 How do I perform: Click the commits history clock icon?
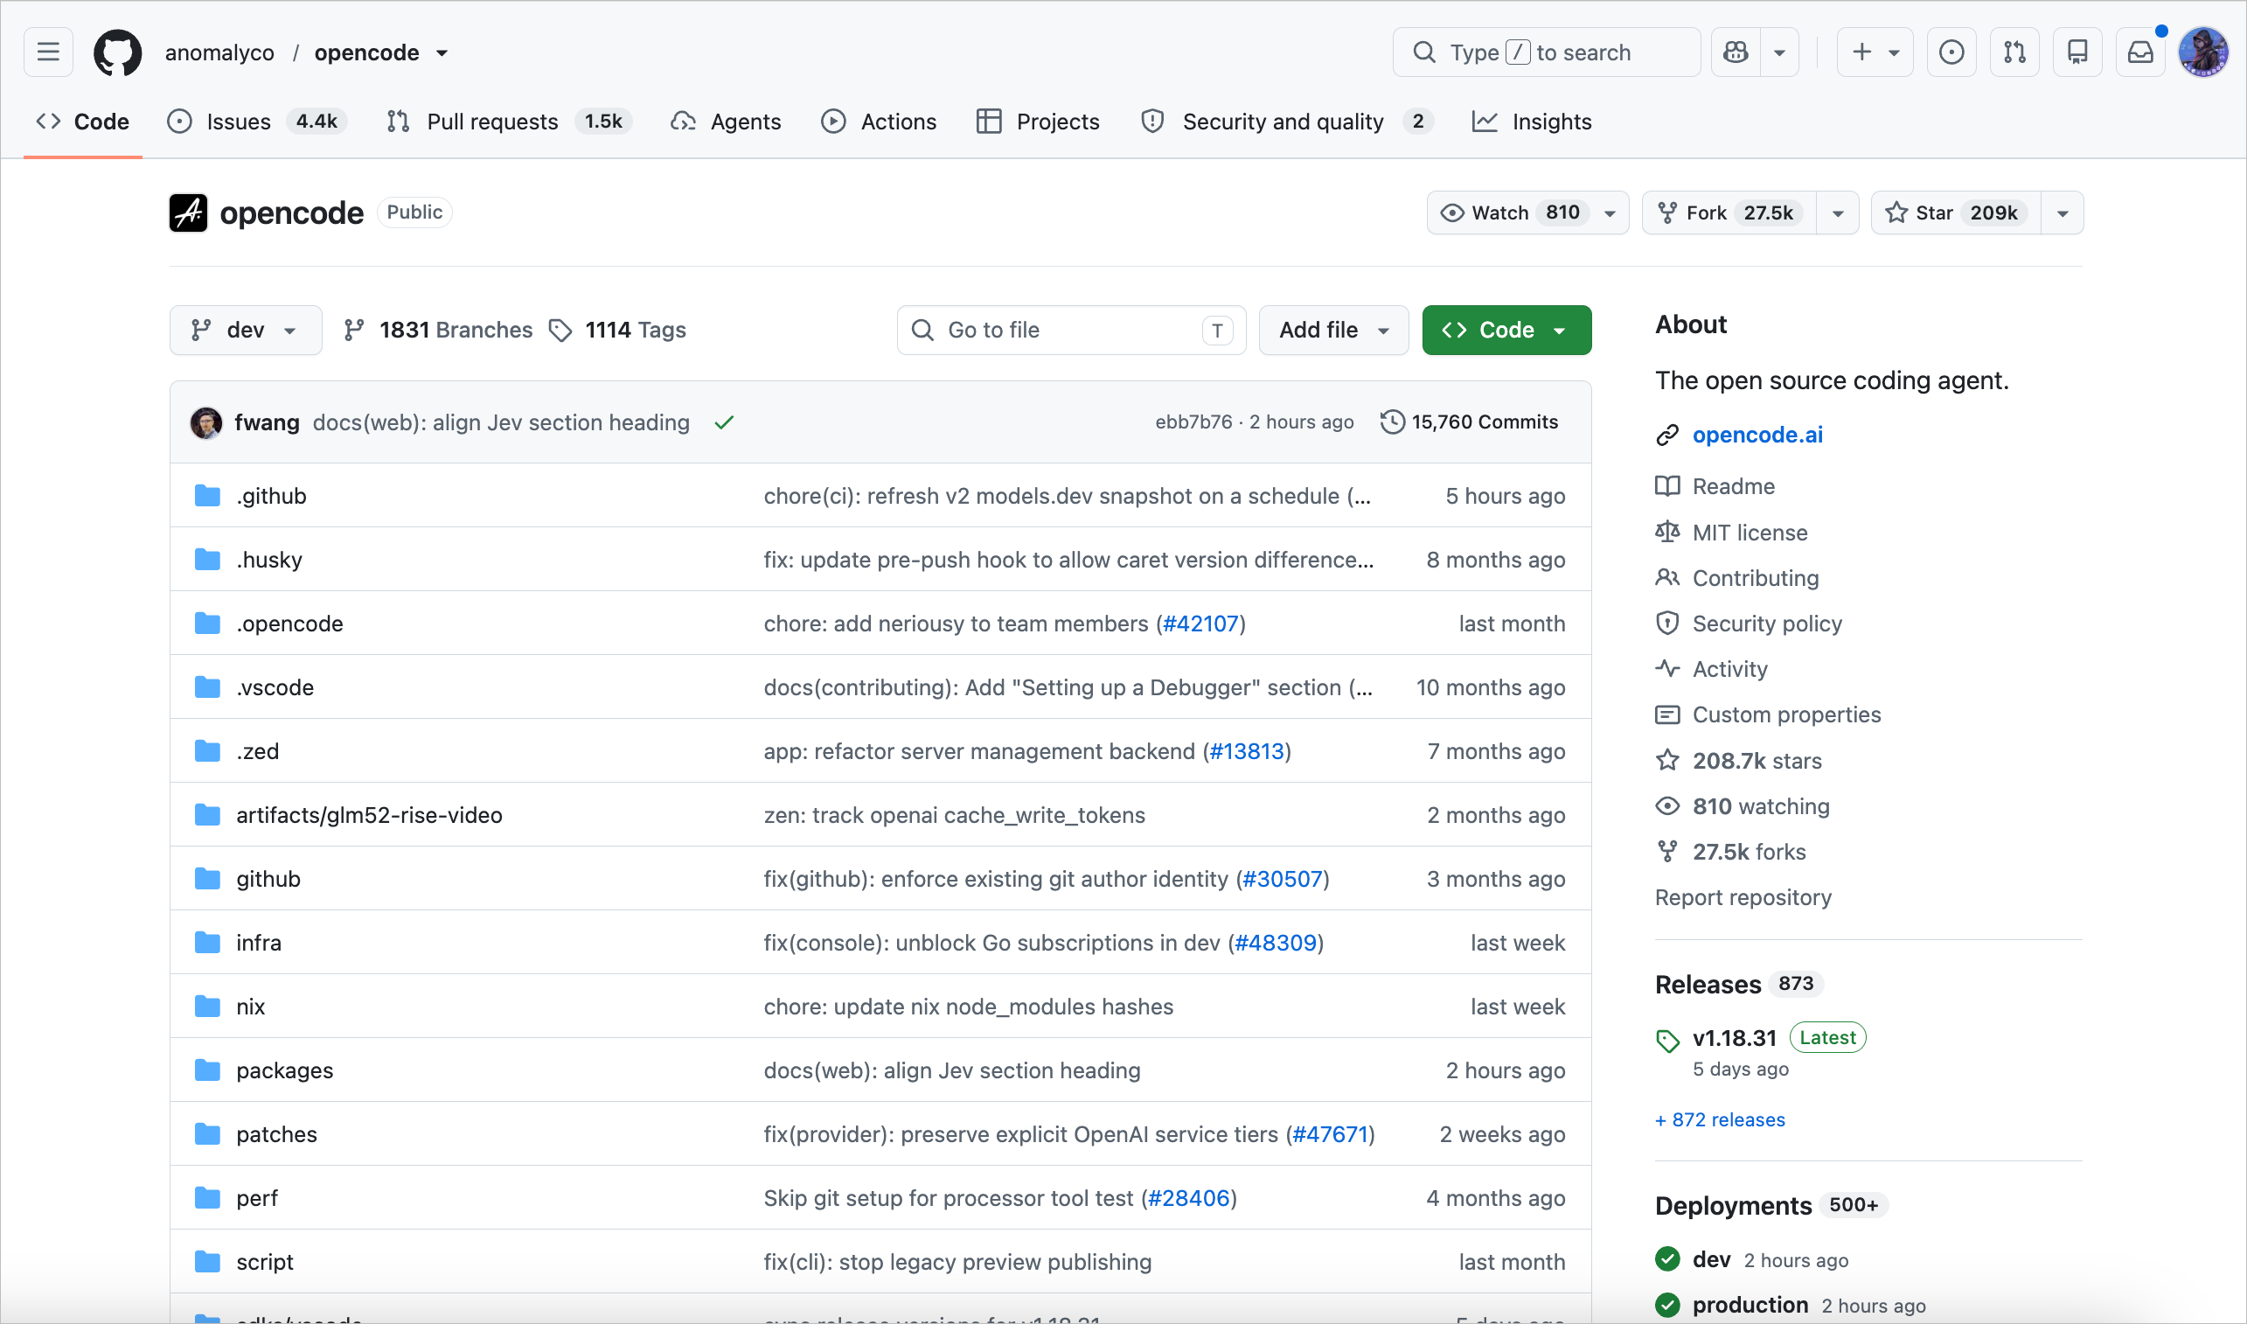click(1392, 422)
